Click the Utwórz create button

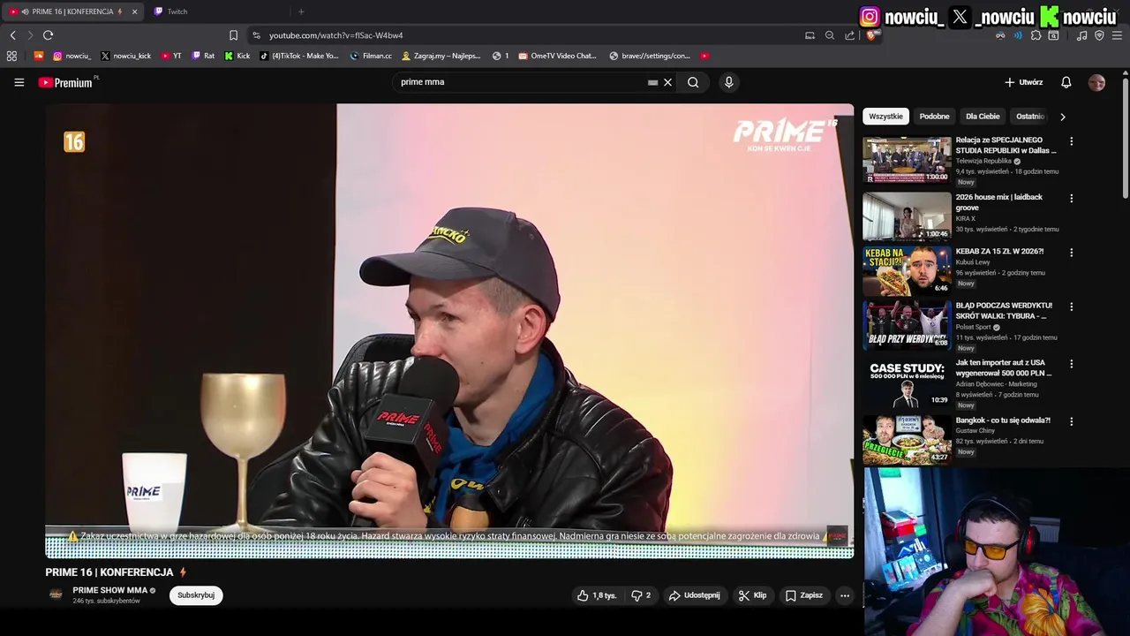[x=1024, y=82]
